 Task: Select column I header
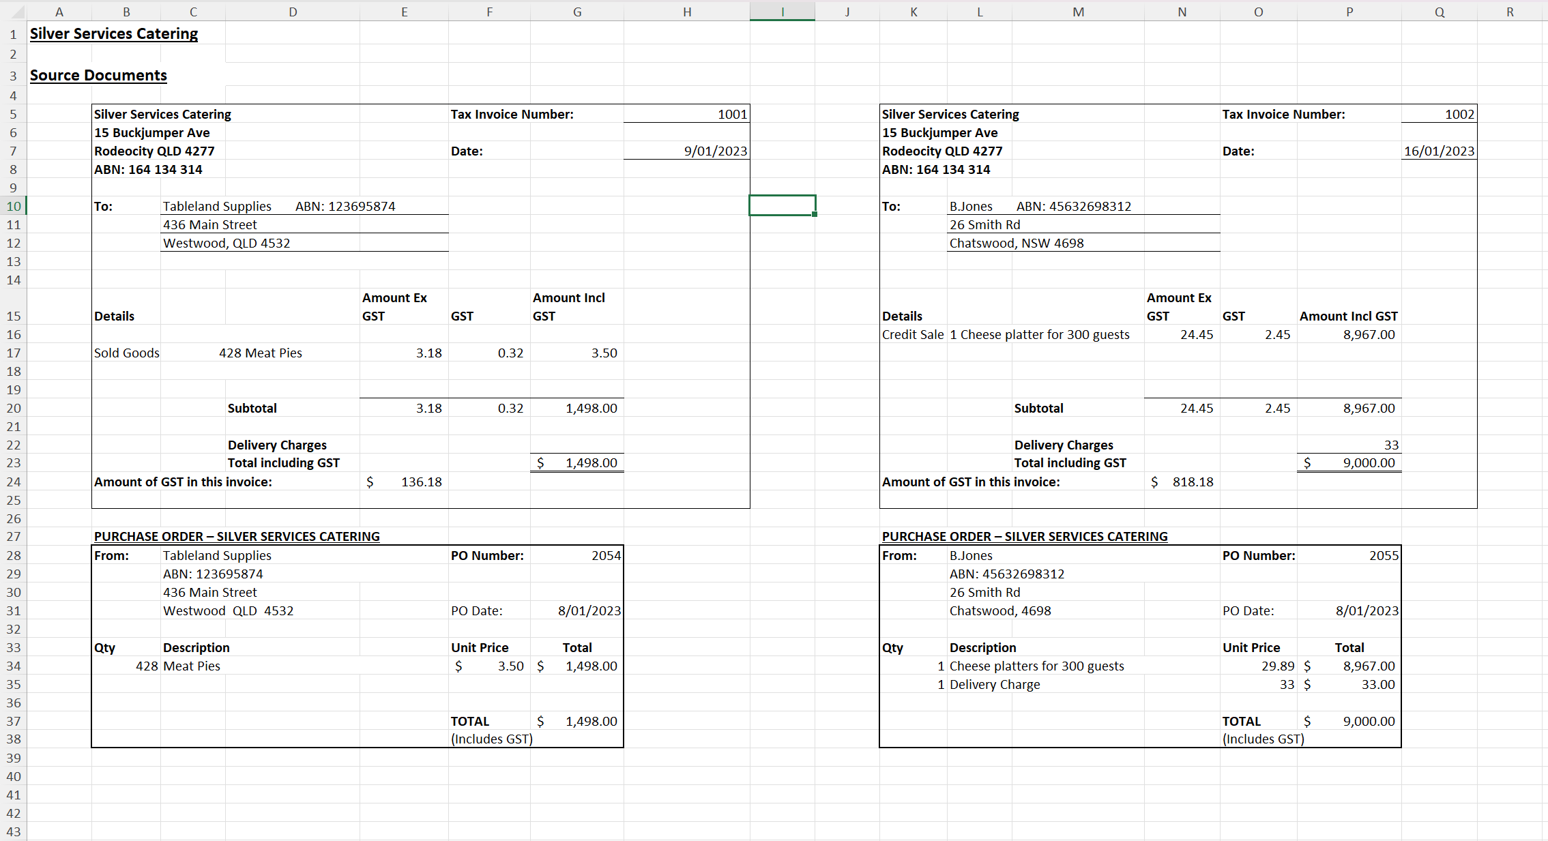click(782, 12)
